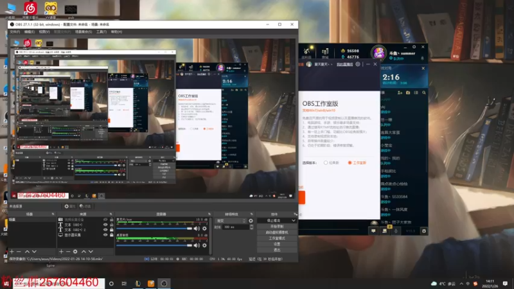Viewport: 514px width, 289px height.
Task: Click the 退出 button in OBS controls
Action: click(x=277, y=250)
